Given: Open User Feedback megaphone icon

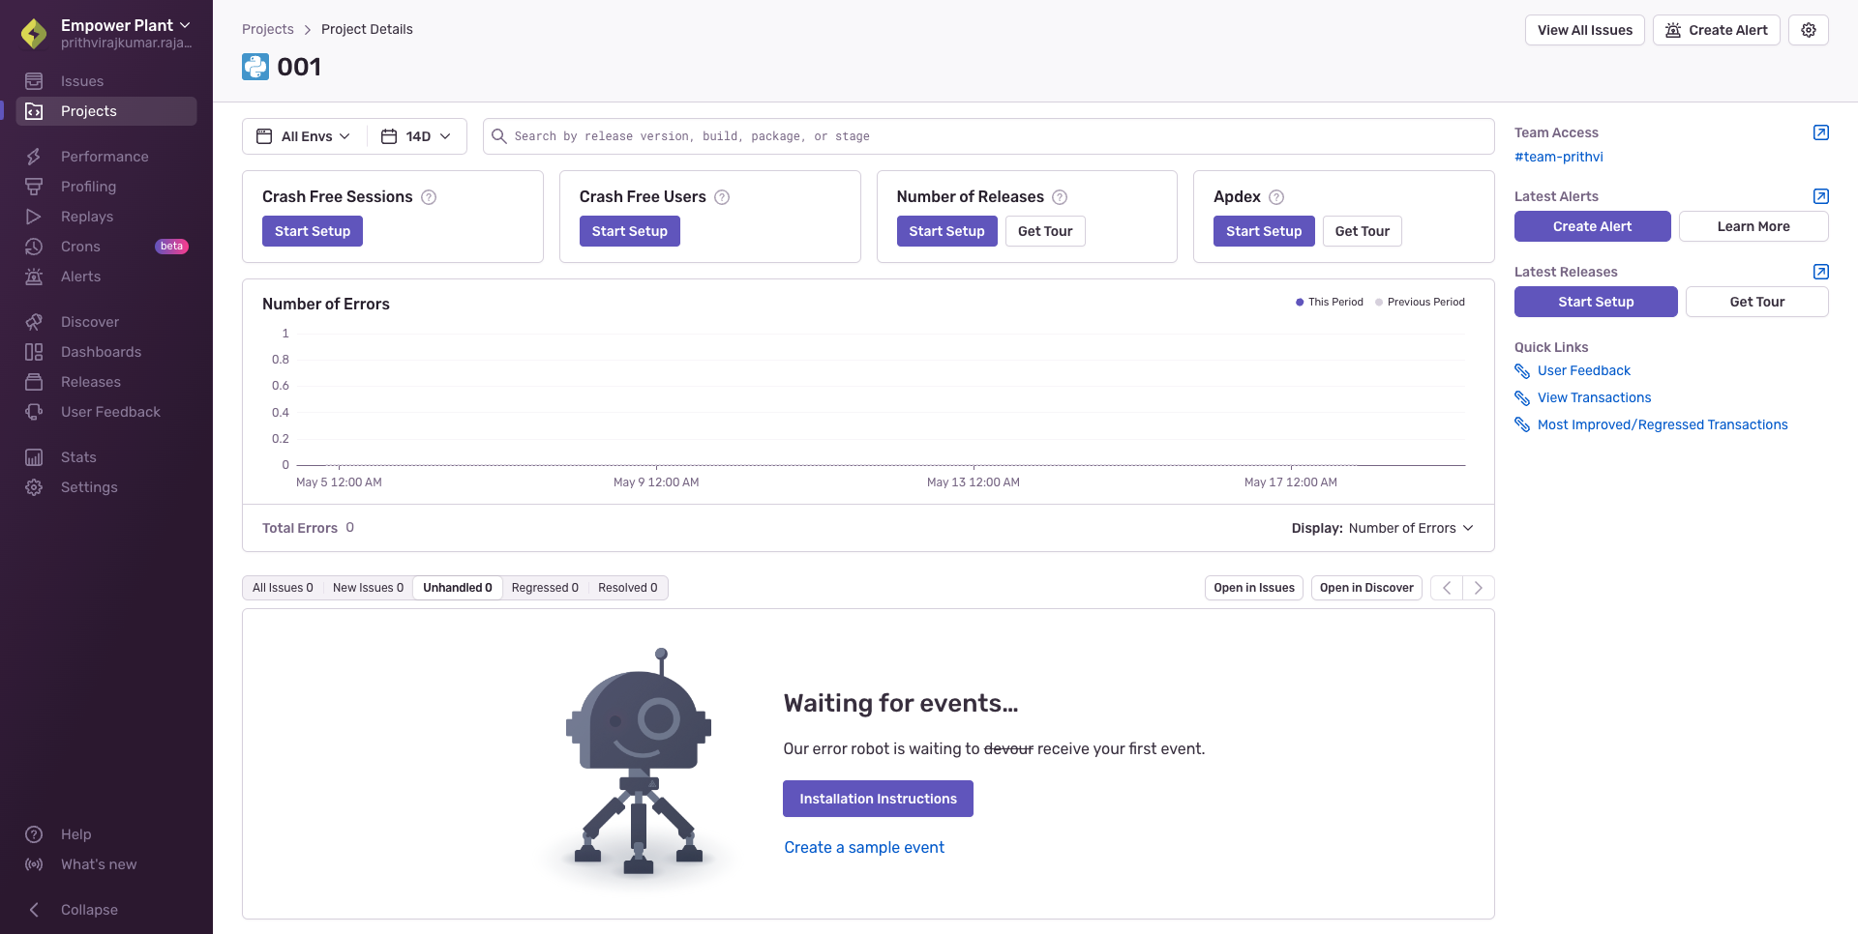Looking at the screenshot, I should (34, 412).
